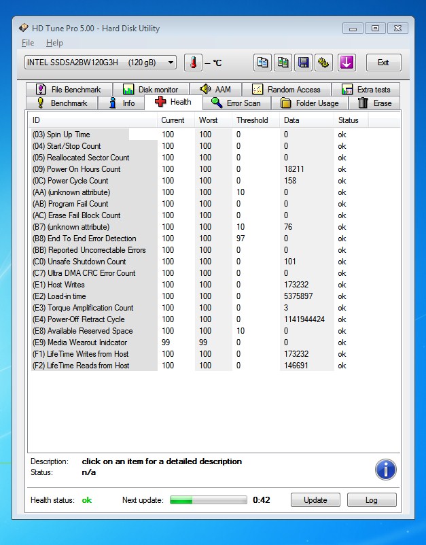This screenshot has height=545, width=426.
Task: Switch to Extra tests tab
Action: tap(366, 89)
